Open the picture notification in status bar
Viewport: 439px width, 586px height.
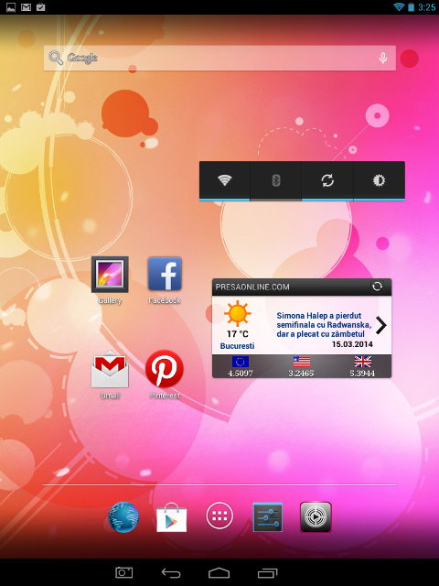pyautogui.click(x=11, y=7)
